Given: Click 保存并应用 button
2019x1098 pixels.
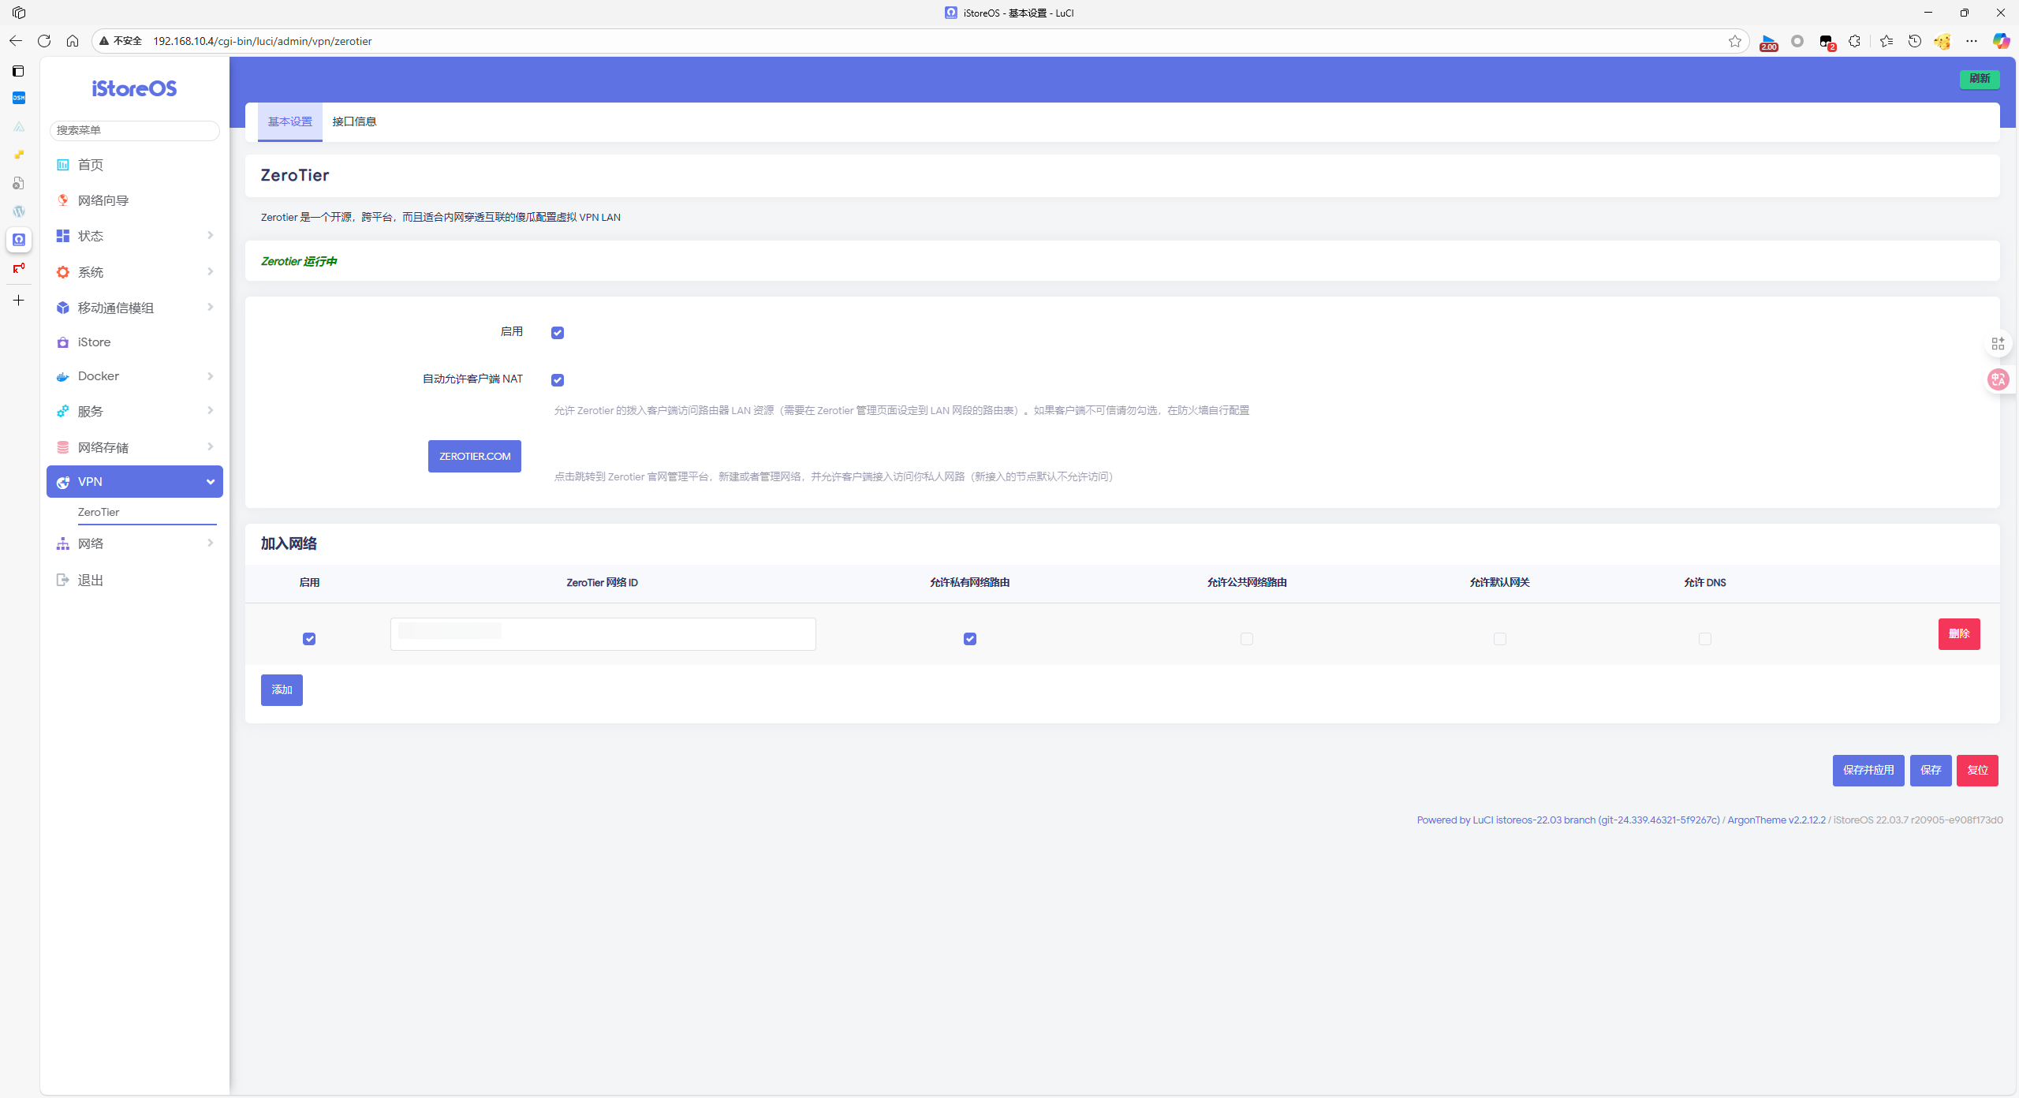Looking at the screenshot, I should pyautogui.click(x=1868, y=771).
